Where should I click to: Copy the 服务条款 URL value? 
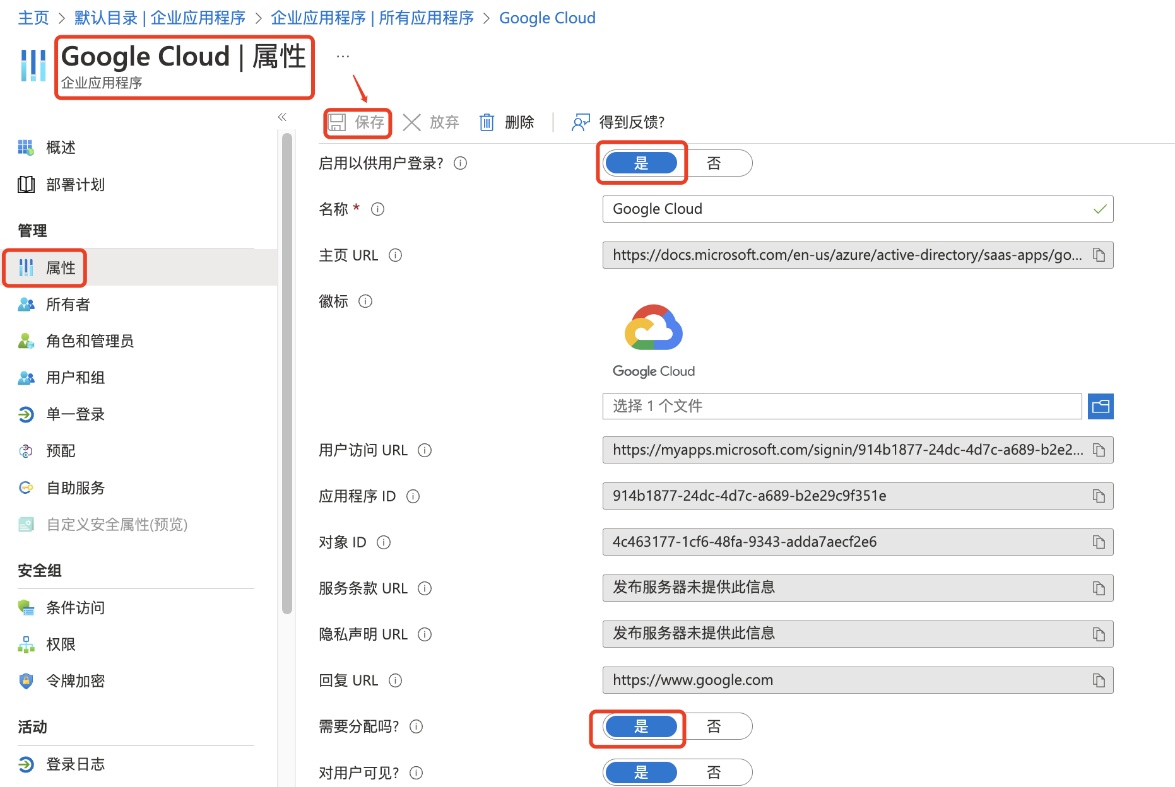tap(1099, 588)
